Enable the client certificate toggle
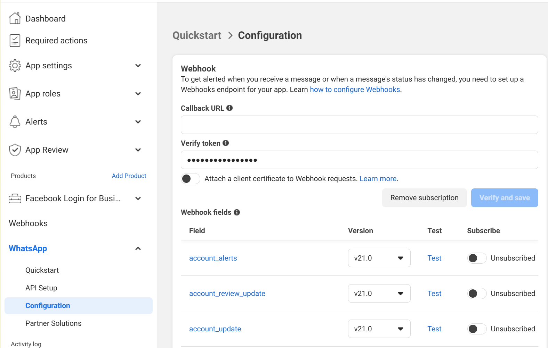Screen dimensions: 548x348 [190, 179]
